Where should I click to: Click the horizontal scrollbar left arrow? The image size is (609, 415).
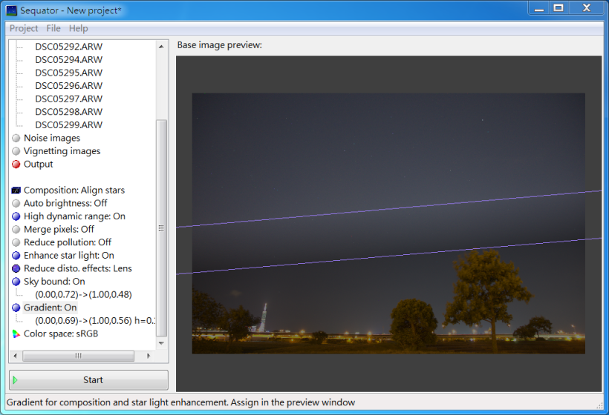(x=15, y=356)
